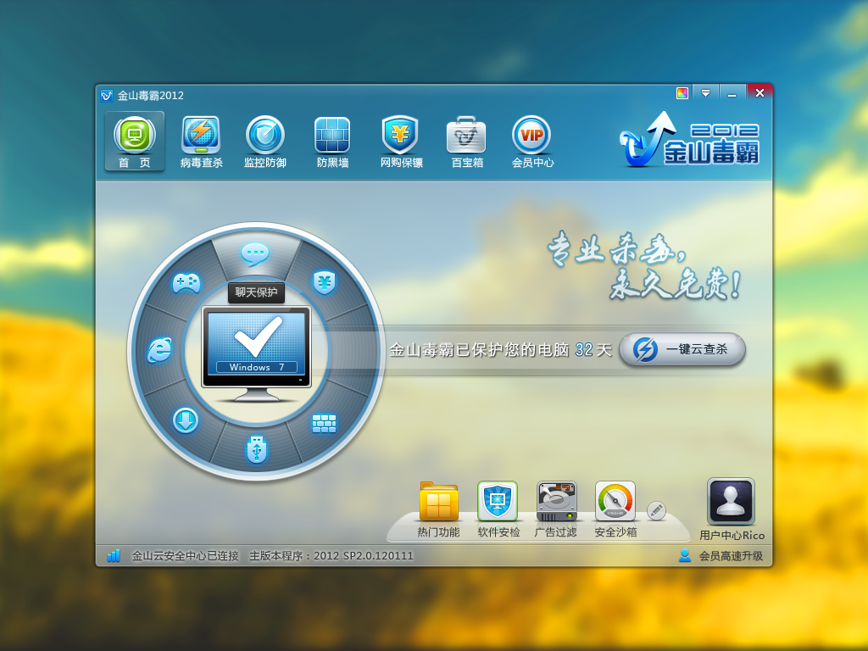Click the yen shield protection icon on wheel
The image size is (868, 651).
325,282
